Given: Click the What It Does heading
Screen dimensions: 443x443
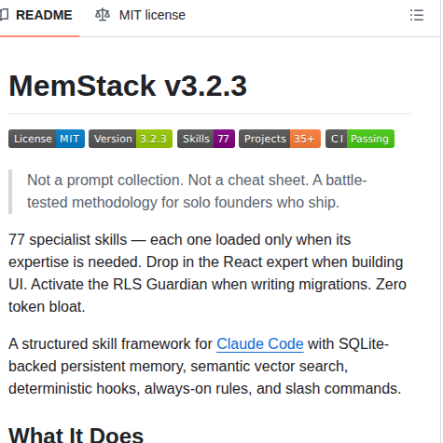Looking at the screenshot, I should click(x=76, y=435).
